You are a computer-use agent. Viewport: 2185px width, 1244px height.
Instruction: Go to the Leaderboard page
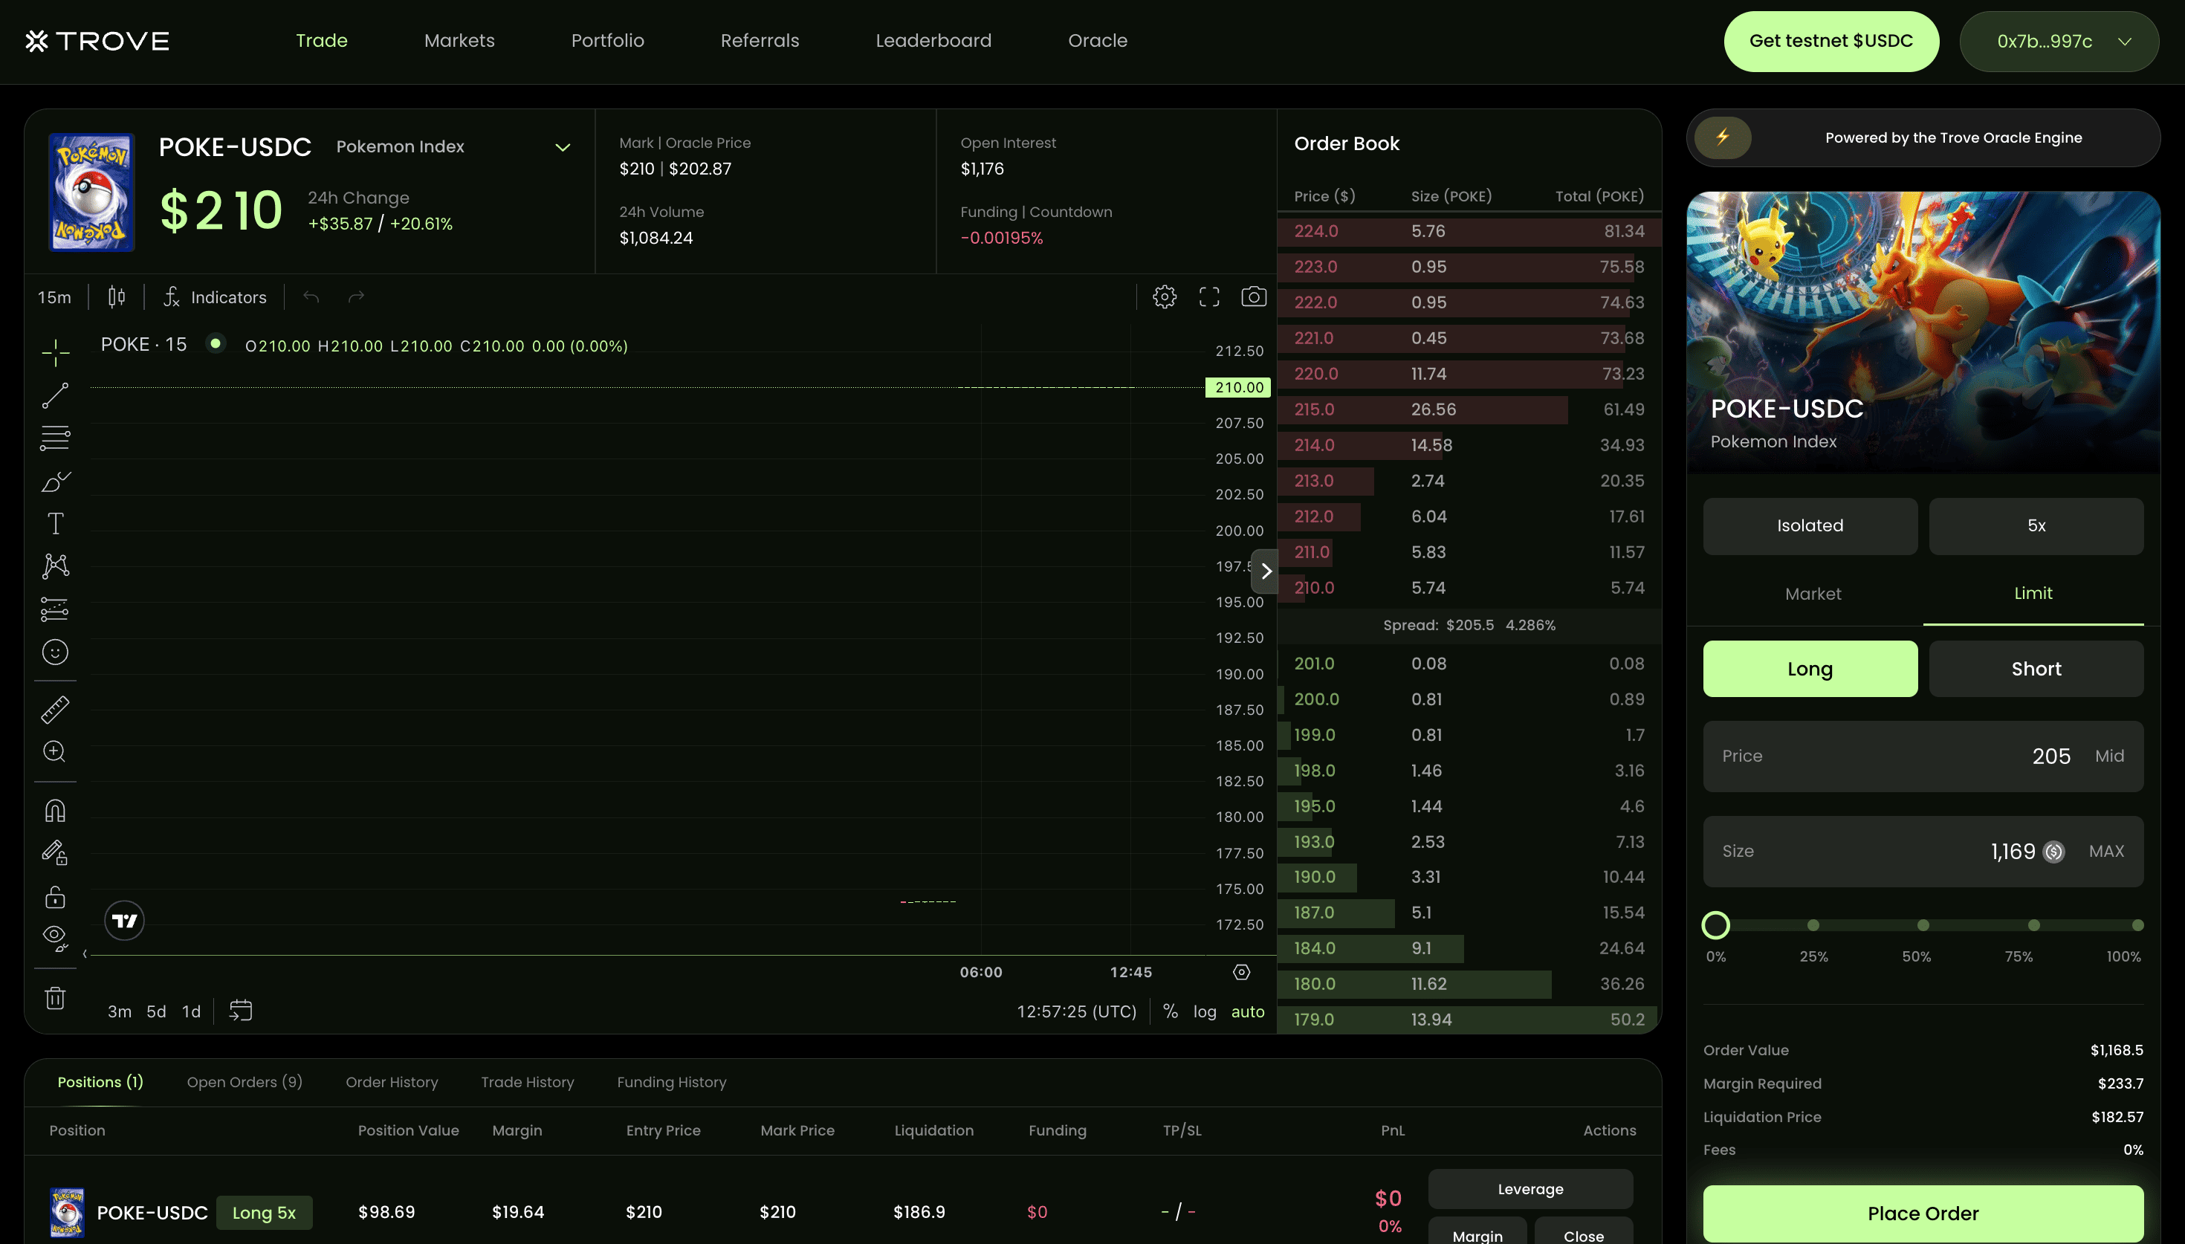pos(933,40)
